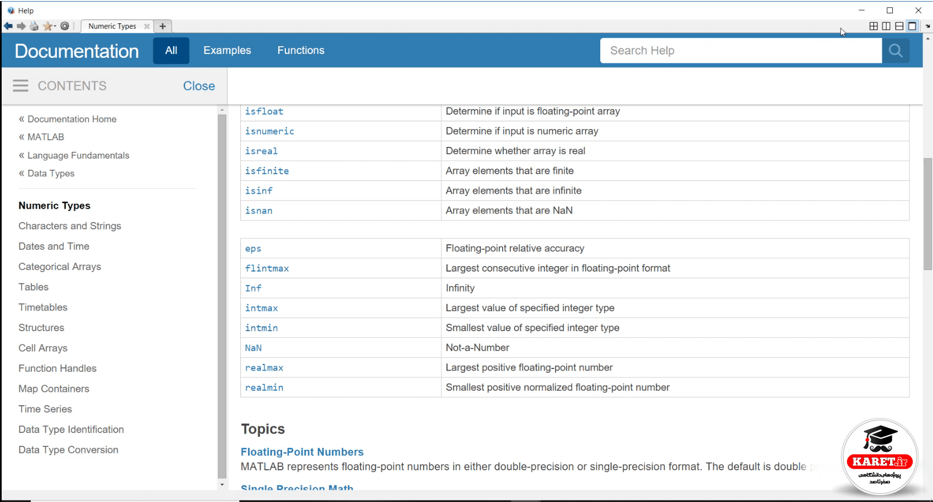The width and height of the screenshot is (933, 502).
Task: Open the isfloat function page
Action: [264, 111]
